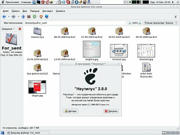Launch the red telephone icon in top panel
The height and width of the screenshot is (135, 180).
[43, 2]
